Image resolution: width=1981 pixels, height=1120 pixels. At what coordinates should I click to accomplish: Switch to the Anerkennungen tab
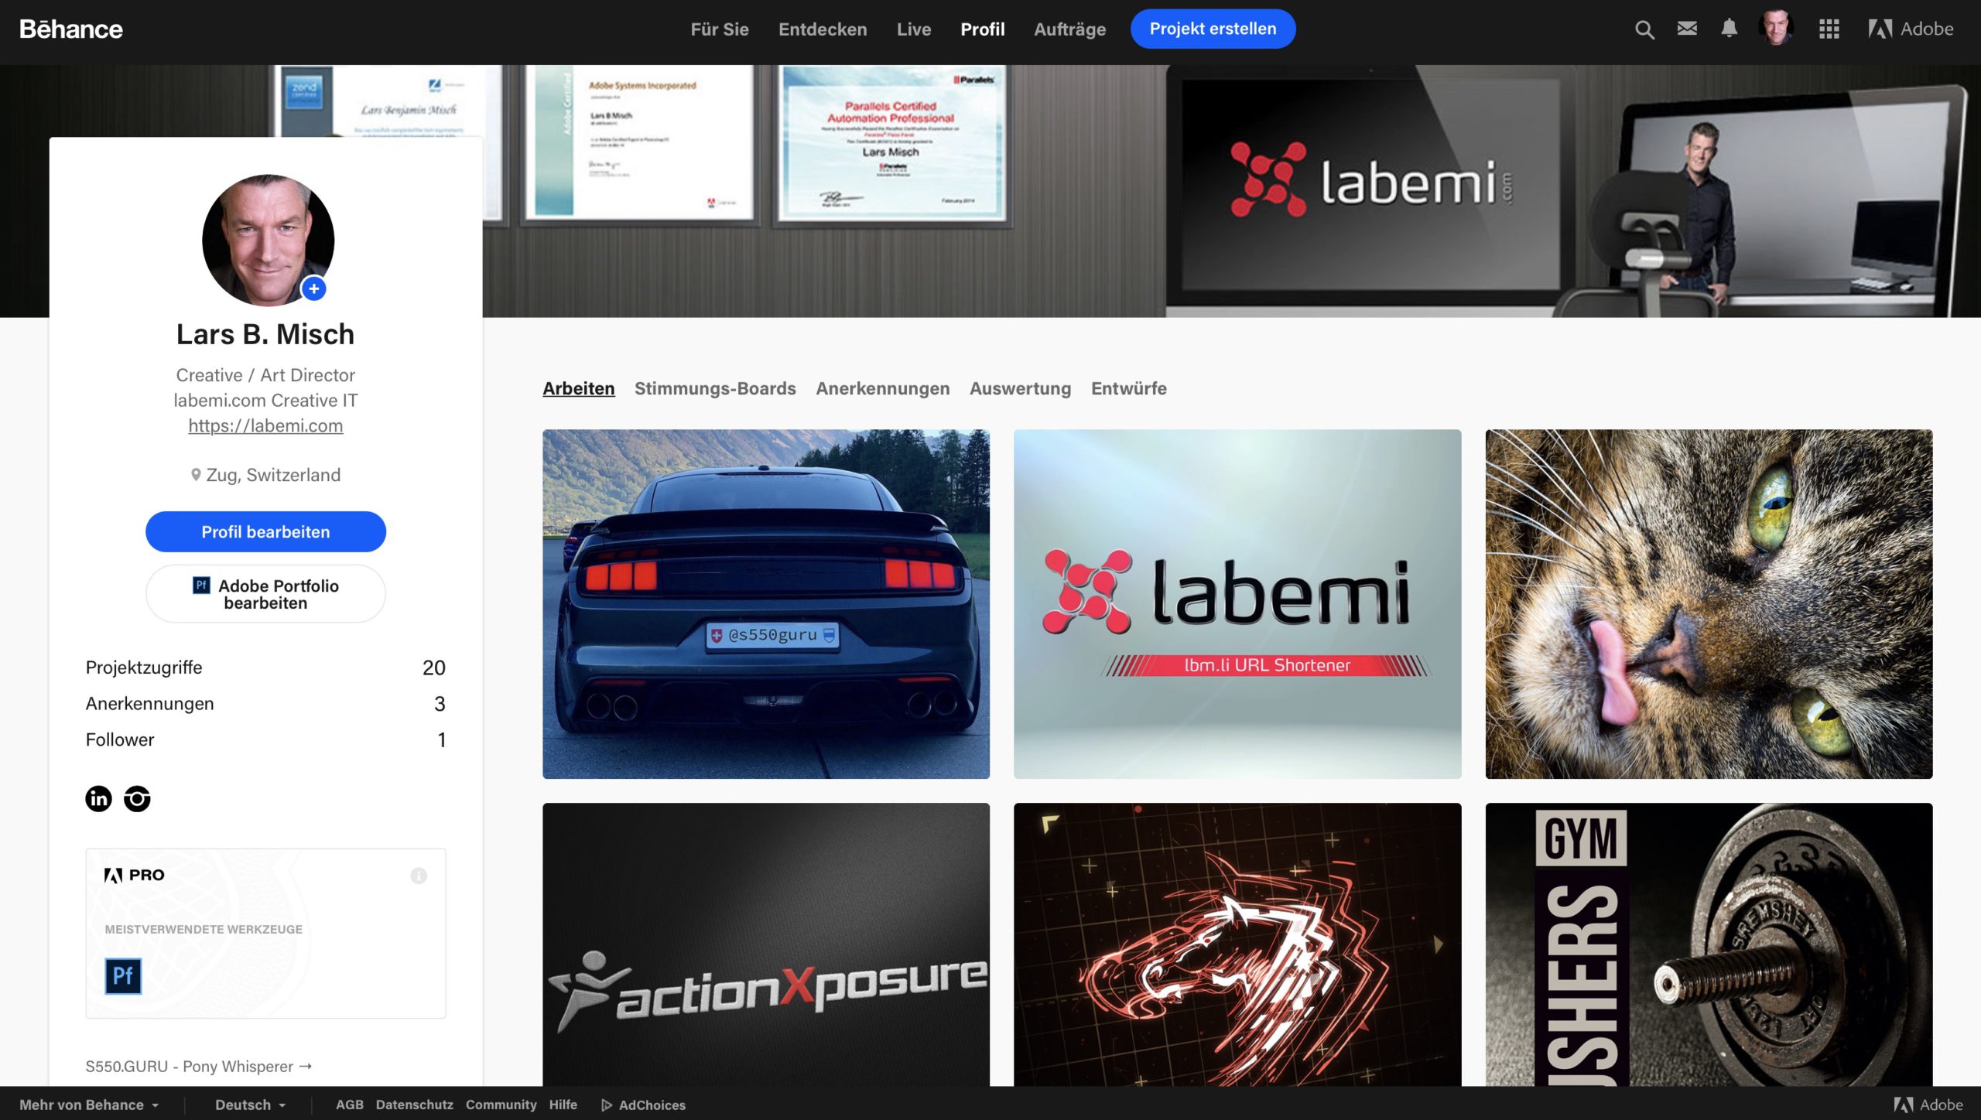(883, 388)
